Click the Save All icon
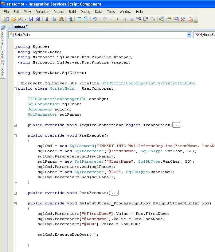Viewport: 215px width, 252px height. 38,19
